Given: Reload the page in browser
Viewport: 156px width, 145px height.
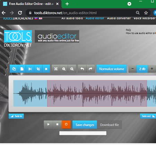Looking at the screenshot, I should (20, 13).
